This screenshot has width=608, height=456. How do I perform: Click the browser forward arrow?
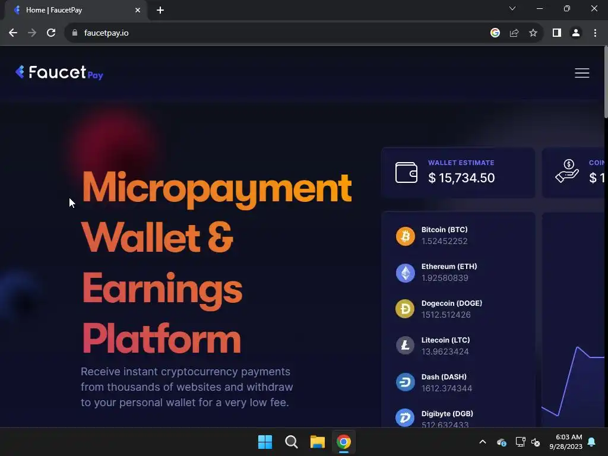coord(32,33)
